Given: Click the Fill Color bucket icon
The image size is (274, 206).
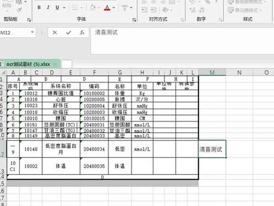Looking at the screenshot, I should (x=92, y=7).
